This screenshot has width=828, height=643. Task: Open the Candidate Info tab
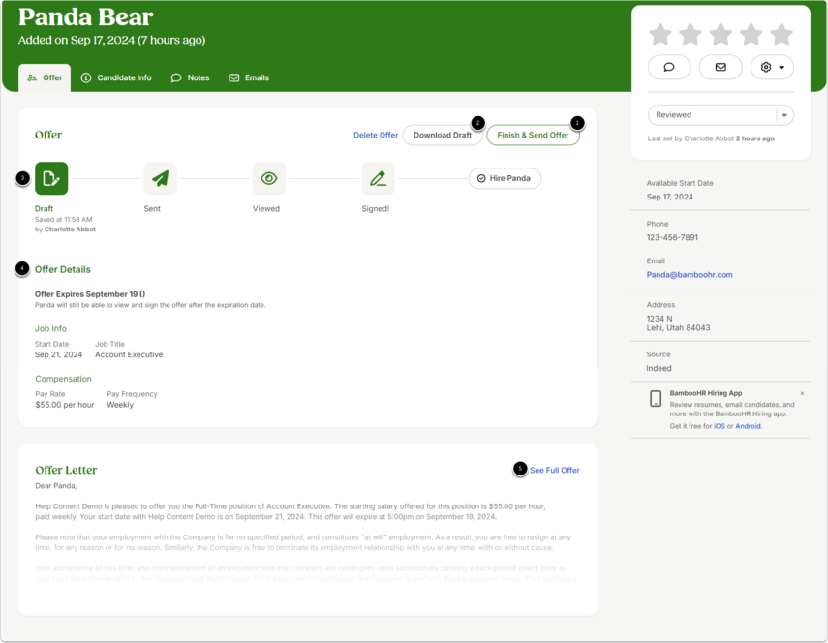click(116, 77)
